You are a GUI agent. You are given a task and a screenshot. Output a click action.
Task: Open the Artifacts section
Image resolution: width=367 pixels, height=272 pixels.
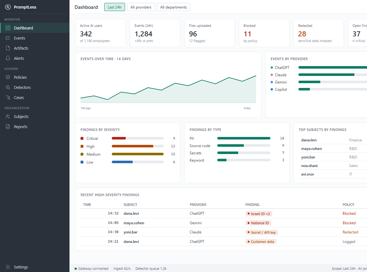click(35, 48)
